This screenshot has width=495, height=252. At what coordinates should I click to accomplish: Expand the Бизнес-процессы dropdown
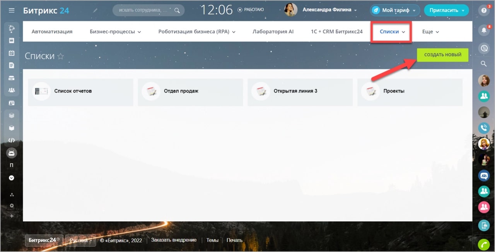pos(115,32)
